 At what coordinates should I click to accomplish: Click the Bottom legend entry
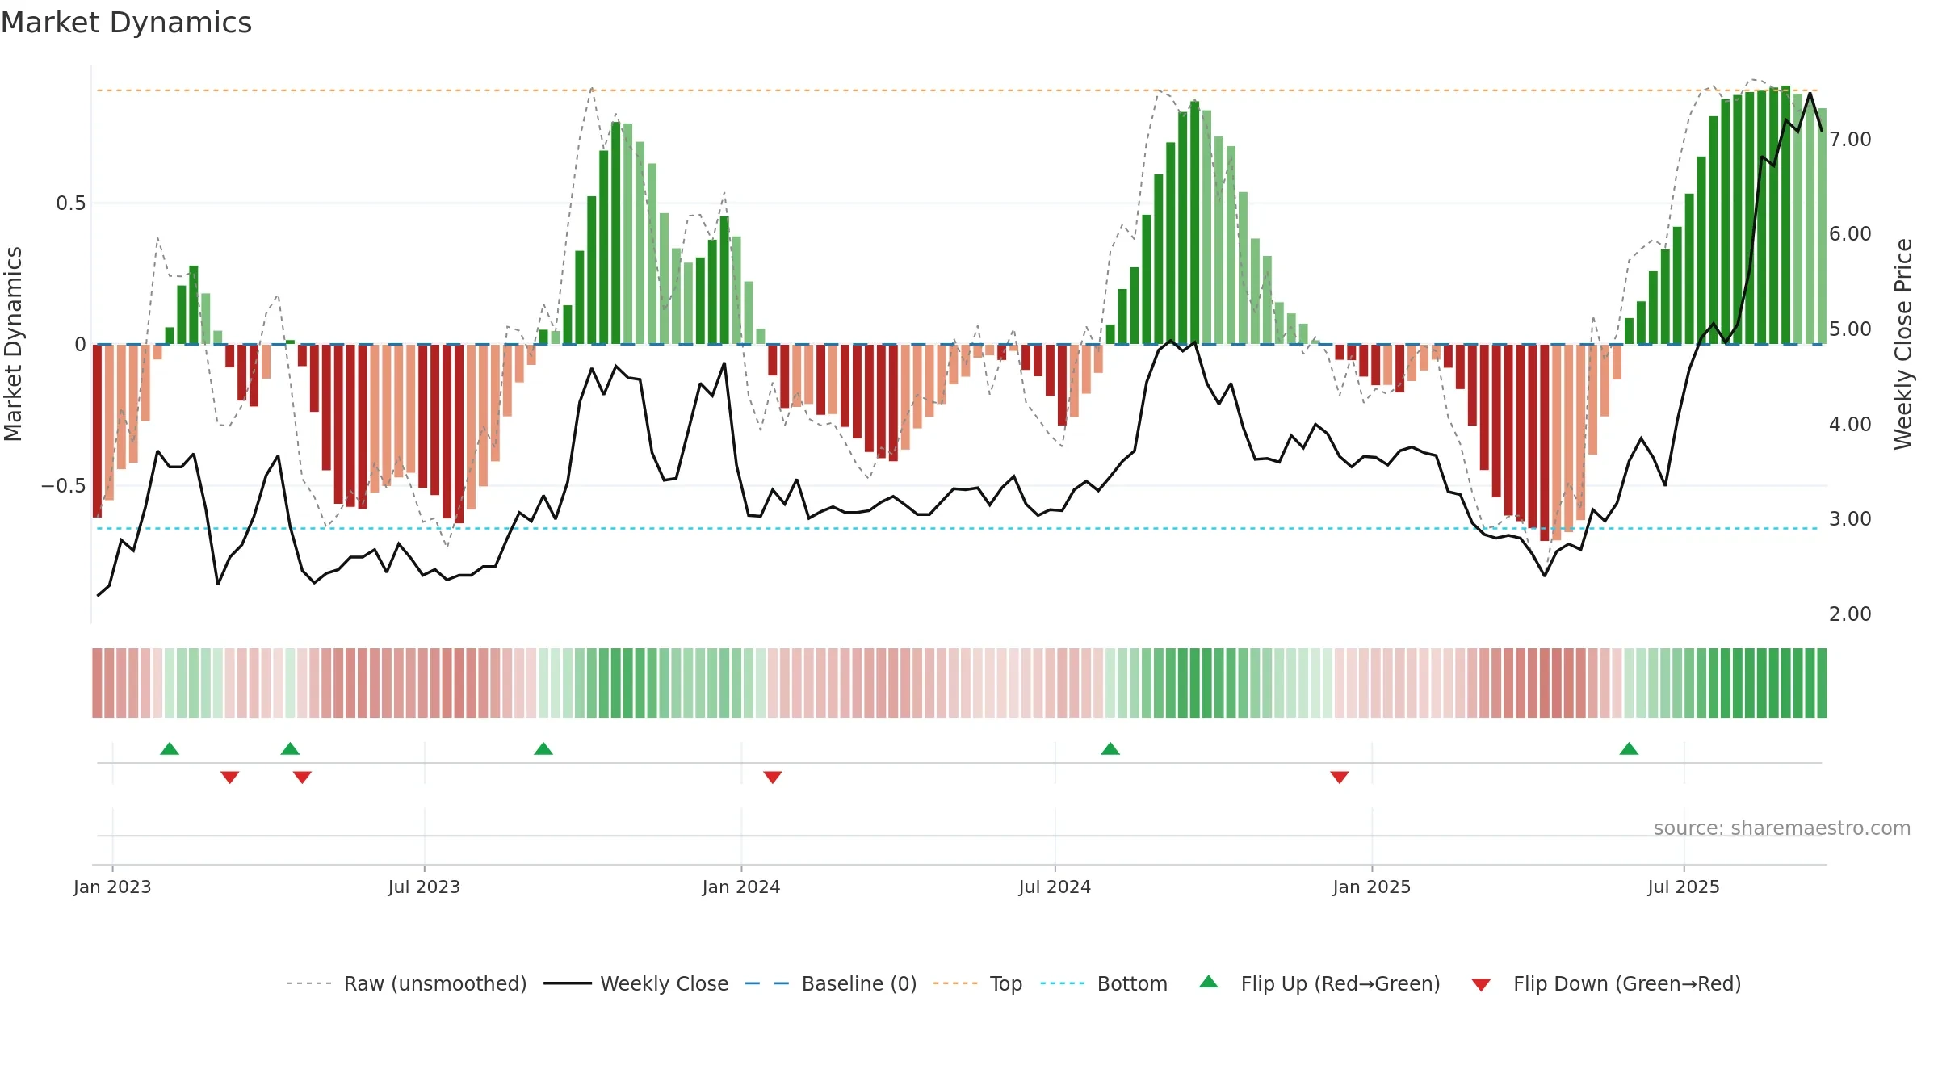coord(1104,983)
